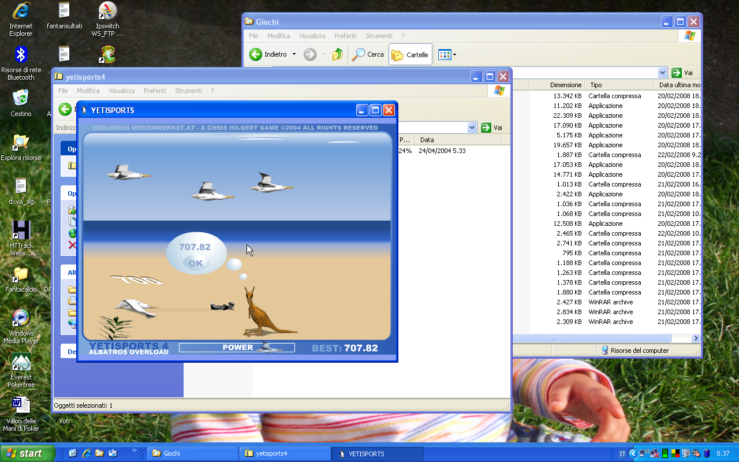Sort by Data column in yetisports4 window
The width and height of the screenshot is (739, 462).
[459, 140]
